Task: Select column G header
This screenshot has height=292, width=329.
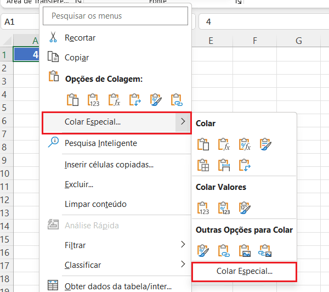Action: (x=299, y=41)
